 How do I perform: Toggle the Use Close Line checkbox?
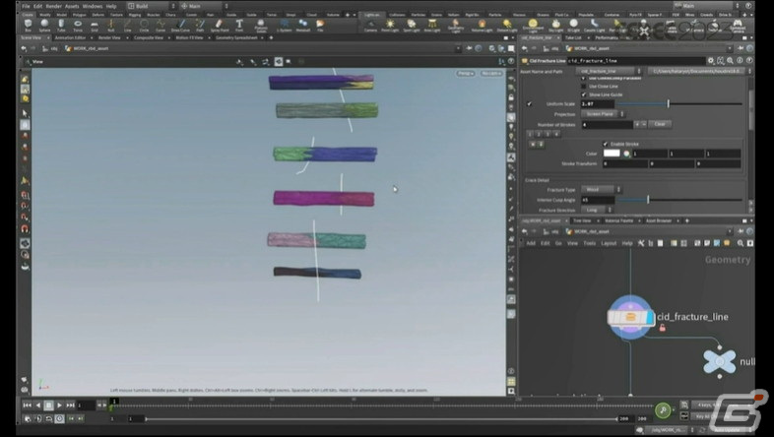[x=584, y=87]
